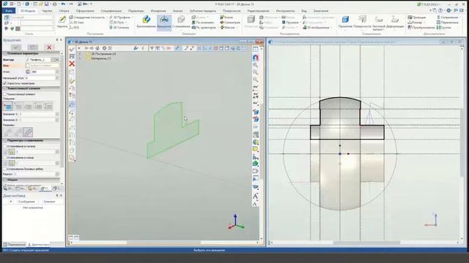Toggle the checkbox in the Ось field
This screenshot has height=263, width=469.
pos(28,66)
